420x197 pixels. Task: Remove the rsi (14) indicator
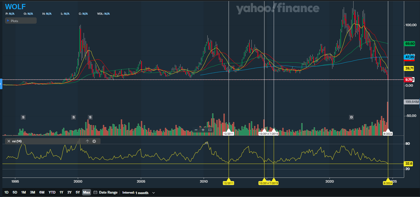coord(9,141)
